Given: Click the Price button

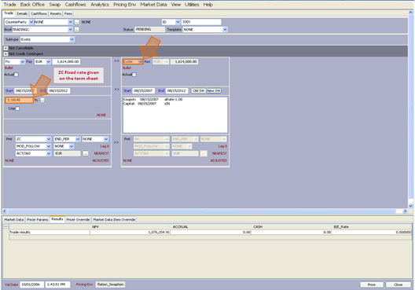Looking at the screenshot, I should point(371,284).
